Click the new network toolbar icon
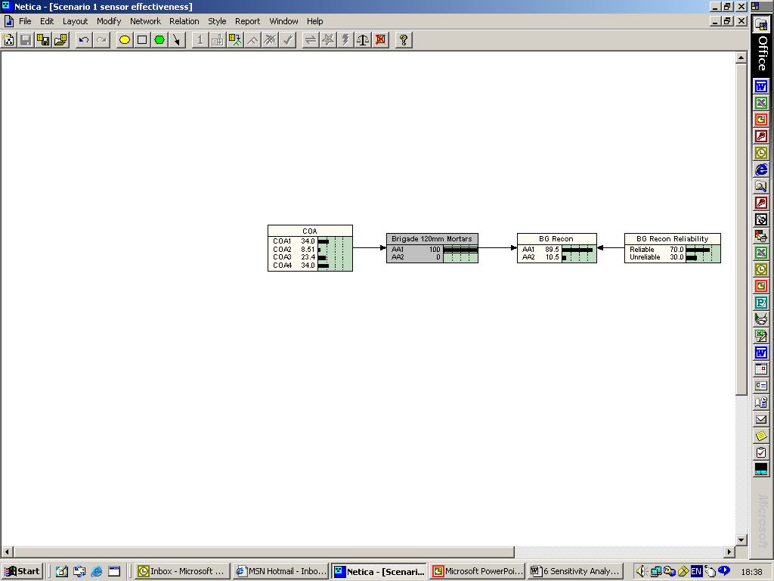 (x=9, y=40)
